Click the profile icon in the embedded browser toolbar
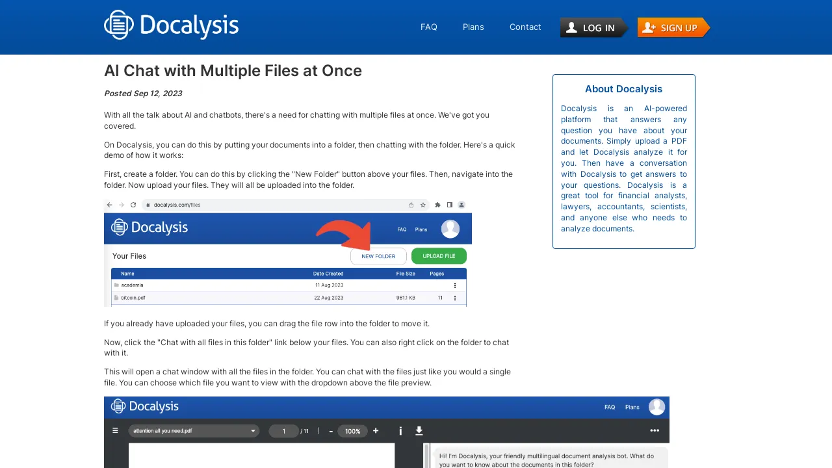Screen dimensions: 832x468 pyautogui.click(x=461, y=205)
